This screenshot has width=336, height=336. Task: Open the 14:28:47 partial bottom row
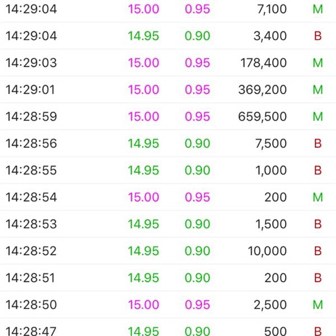[168, 328]
